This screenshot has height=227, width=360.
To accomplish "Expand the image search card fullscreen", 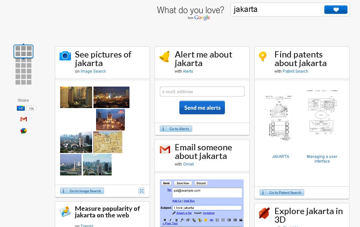I will click(x=142, y=191).
